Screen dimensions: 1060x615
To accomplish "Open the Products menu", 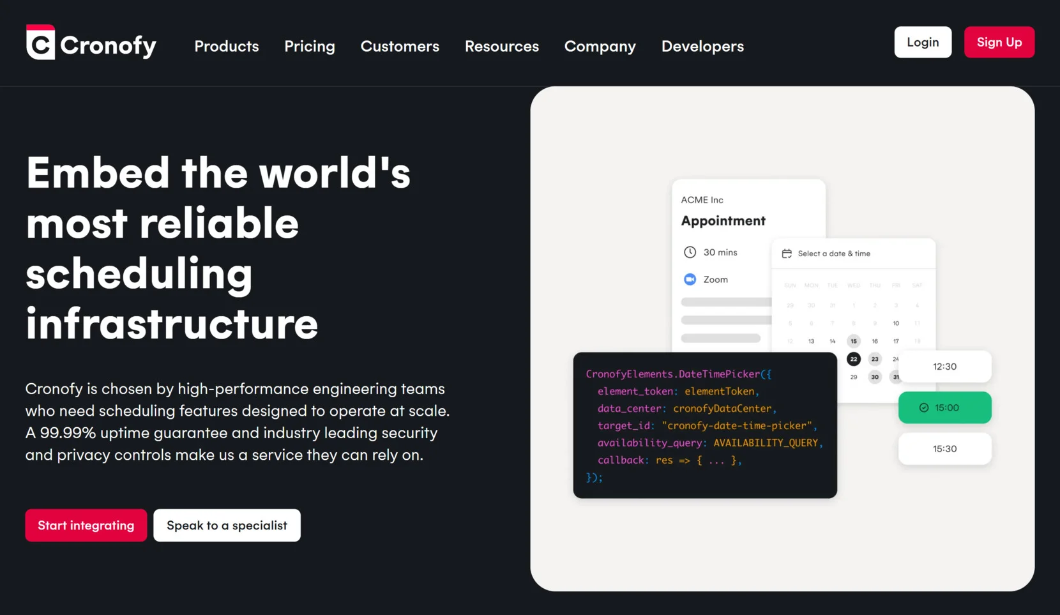I will [227, 47].
